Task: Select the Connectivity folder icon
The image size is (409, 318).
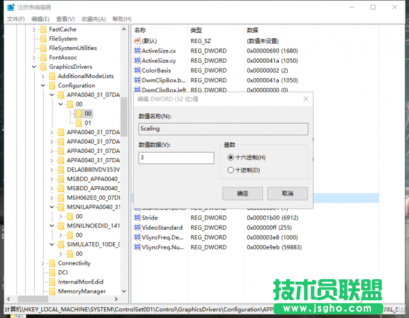Action: tap(52, 263)
